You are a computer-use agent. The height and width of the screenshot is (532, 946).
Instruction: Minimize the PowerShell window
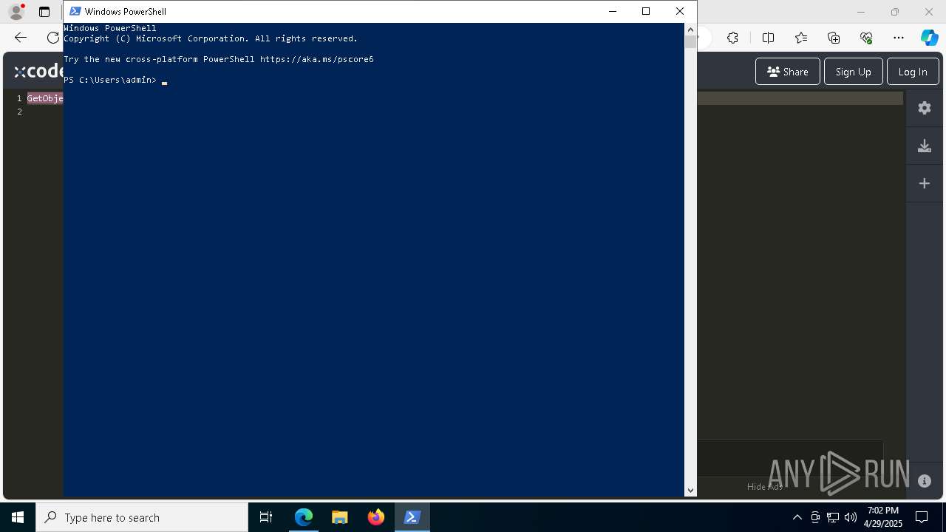pyautogui.click(x=612, y=11)
